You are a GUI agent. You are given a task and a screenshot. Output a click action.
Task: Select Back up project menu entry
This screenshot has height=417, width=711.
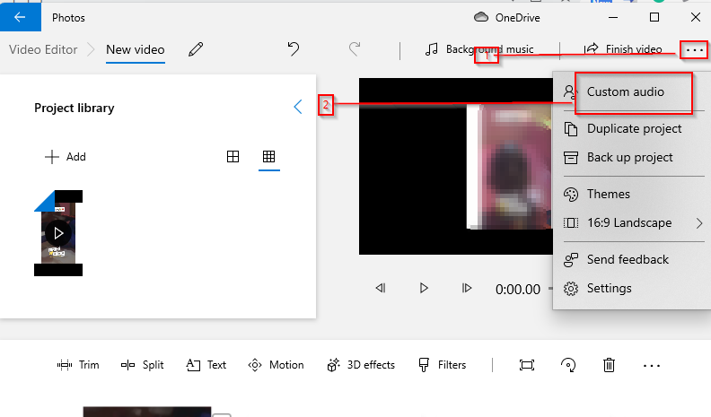click(632, 157)
